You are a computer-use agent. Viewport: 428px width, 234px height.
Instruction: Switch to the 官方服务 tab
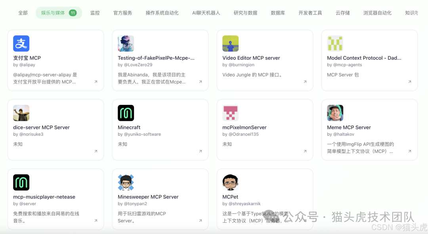coord(123,13)
